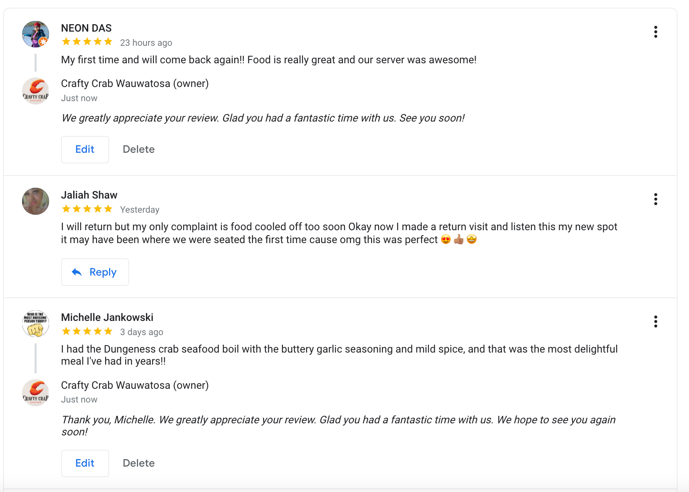
Task: Reply to Jaliah Shaw's review
Action: (95, 272)
